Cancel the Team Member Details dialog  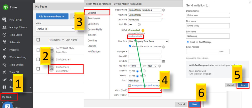click(x=181, y=104)
